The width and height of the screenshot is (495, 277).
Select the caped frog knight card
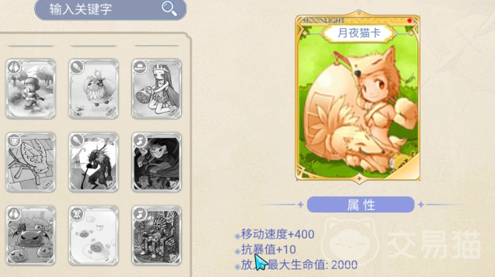click(157, 163)
